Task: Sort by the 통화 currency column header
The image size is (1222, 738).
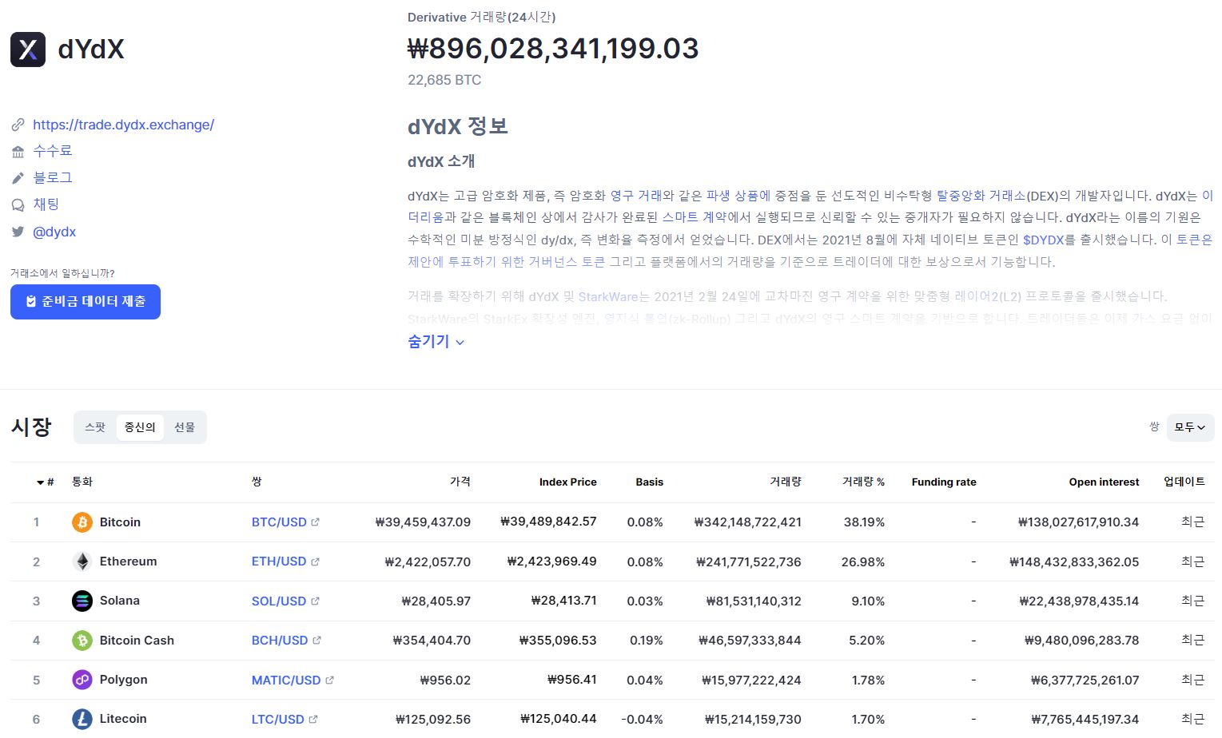Action: pos(82,482)
